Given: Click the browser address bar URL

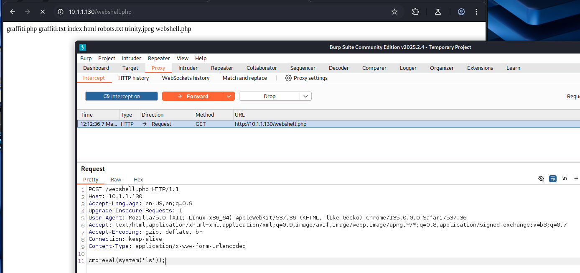Looking at the screenshot, I should click(100, 12).
